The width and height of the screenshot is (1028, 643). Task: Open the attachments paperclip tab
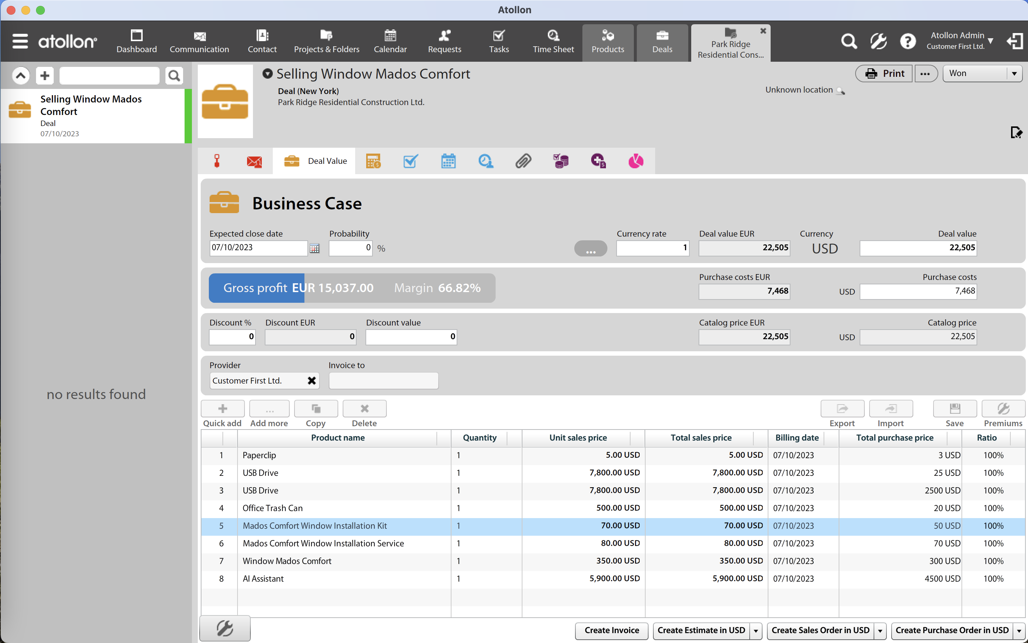[x=523, y=161]
